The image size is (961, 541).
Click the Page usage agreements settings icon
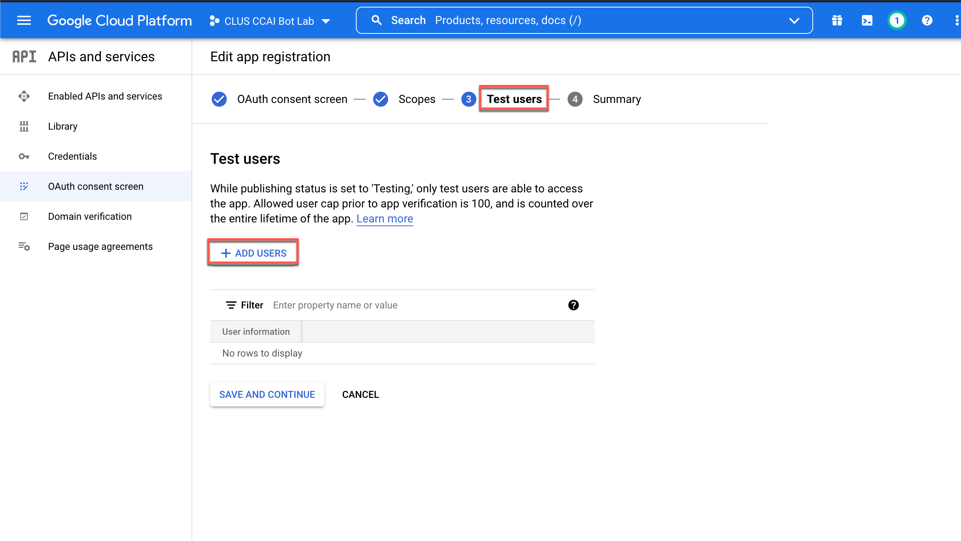24,246
